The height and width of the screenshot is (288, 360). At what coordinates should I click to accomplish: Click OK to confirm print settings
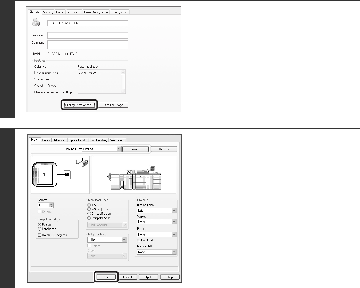106,277
